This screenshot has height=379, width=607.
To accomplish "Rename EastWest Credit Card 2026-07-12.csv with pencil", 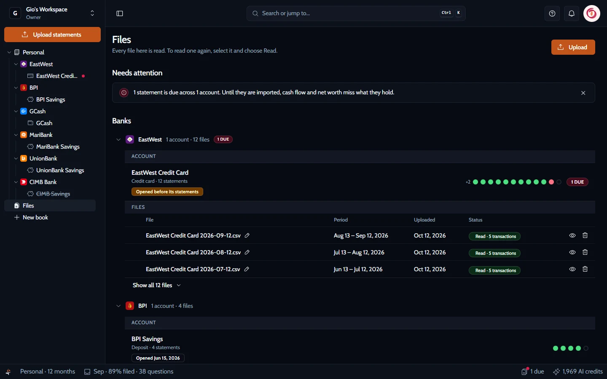I will [247, 269].
